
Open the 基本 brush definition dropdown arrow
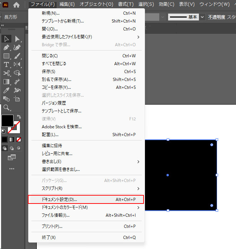click(202, 17)
